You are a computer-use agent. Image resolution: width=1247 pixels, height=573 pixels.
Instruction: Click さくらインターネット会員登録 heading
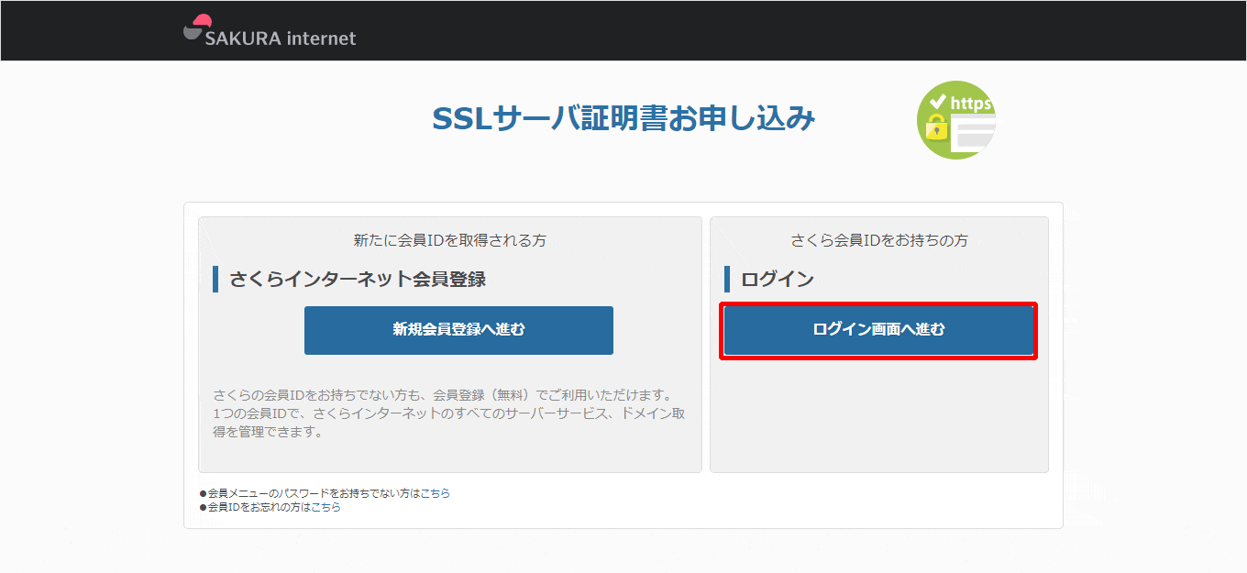pyautogui.click(x=358, y=280)
